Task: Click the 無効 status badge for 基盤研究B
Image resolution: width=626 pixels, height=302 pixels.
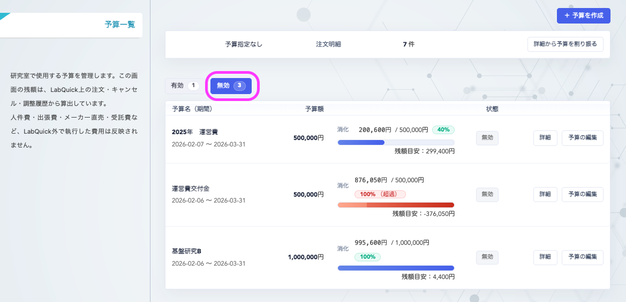Action: pos(487,257)
